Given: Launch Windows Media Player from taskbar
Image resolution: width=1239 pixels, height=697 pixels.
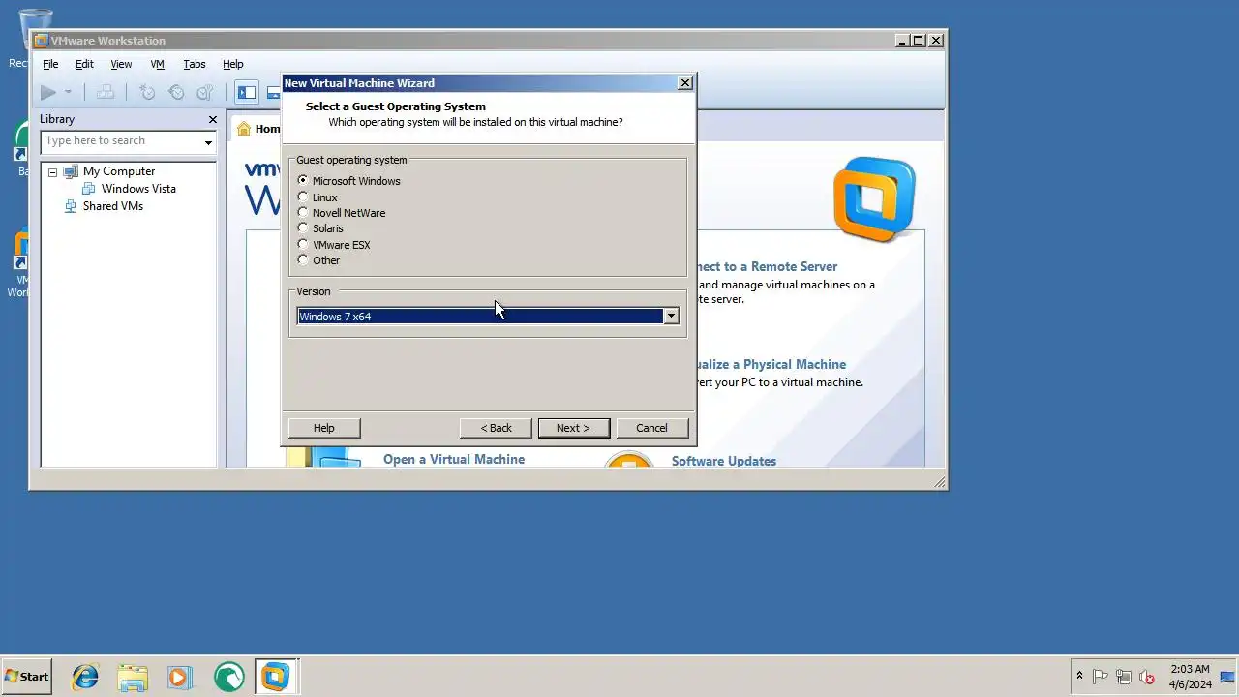Looking at the screenshot, I should click(180, 677).
